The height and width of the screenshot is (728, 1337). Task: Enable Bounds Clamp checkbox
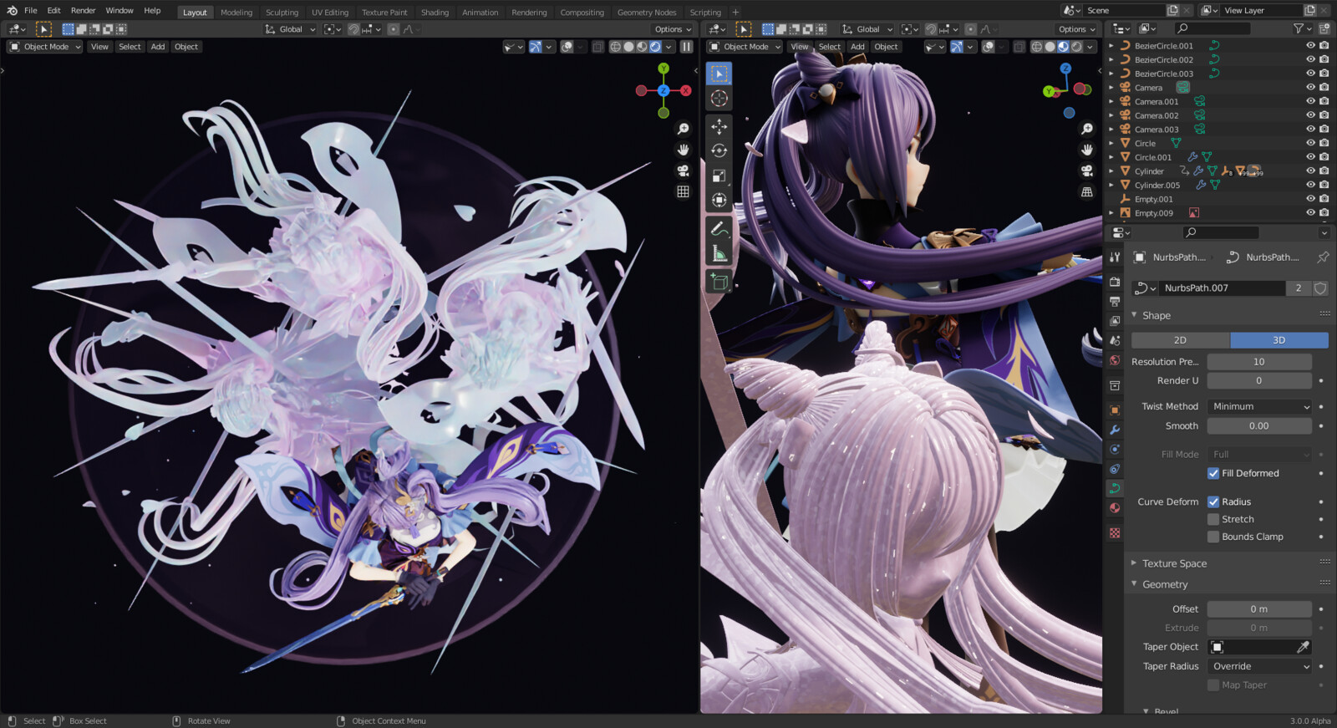click(1213, 537)
